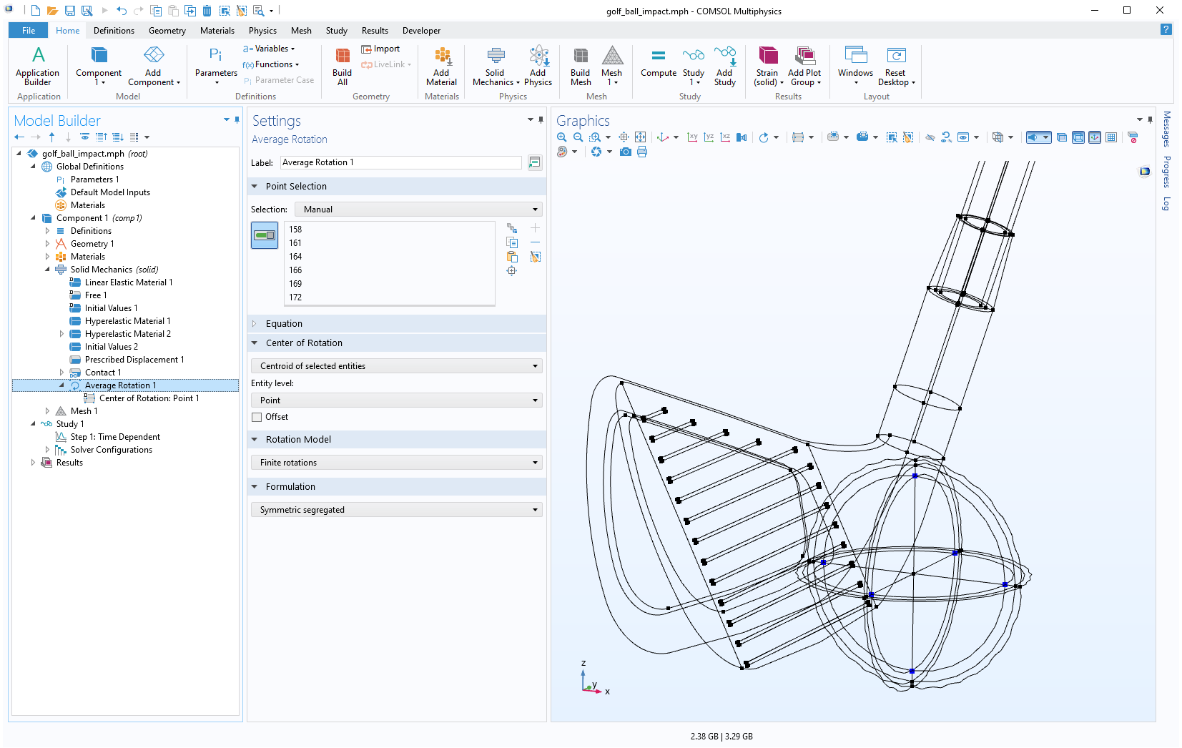
Task: Open the Rotation Model dropdown
Action: (397, 463)
